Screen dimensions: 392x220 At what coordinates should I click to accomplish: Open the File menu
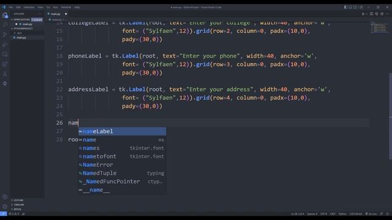tap(11, 7)
